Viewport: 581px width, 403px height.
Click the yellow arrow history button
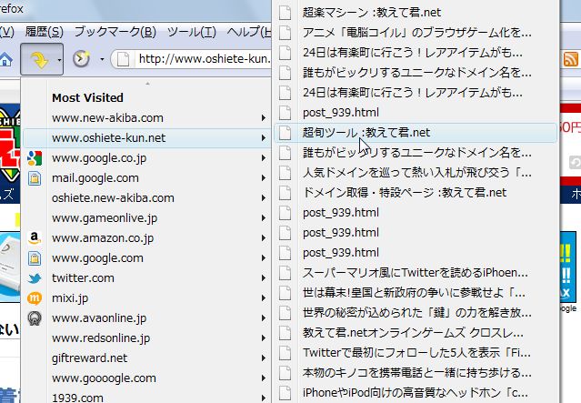(x=38, y=59)
